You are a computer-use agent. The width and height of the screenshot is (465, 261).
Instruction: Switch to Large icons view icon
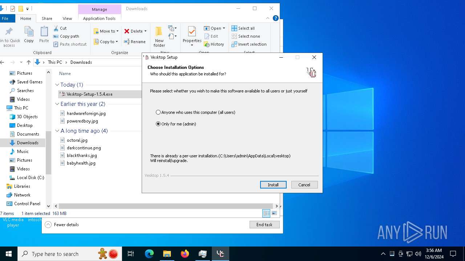pos(274,214)
